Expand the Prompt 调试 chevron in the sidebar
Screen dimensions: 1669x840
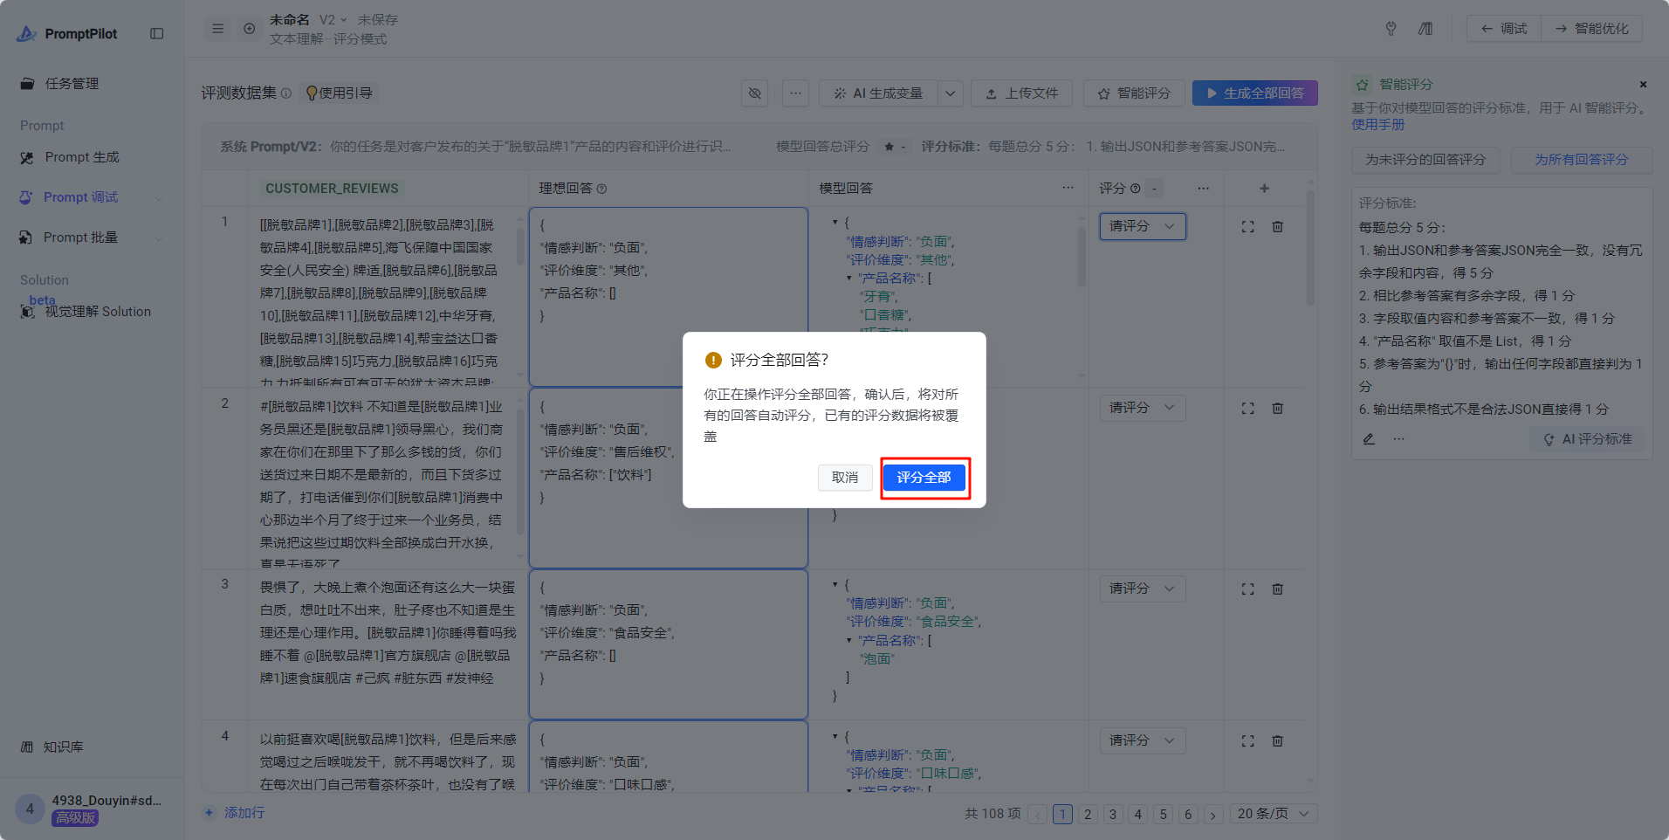coord(159,198)
